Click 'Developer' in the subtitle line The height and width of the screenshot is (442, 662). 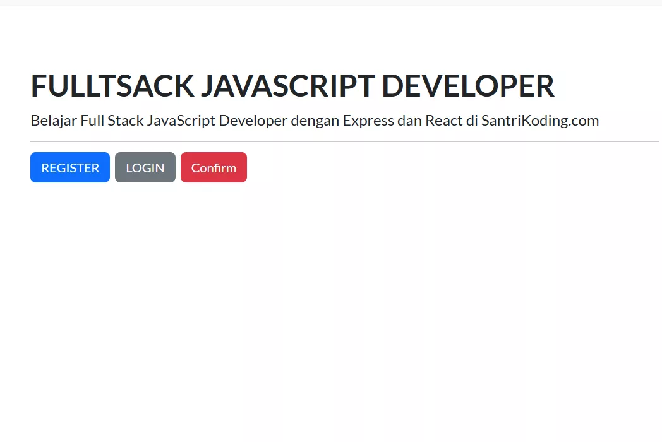point(253,121)
